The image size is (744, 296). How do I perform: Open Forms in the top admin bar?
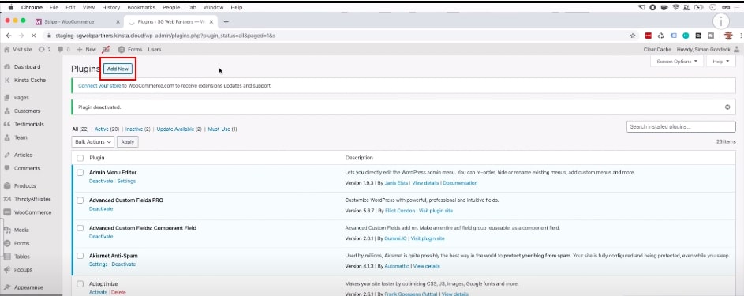point(130,49)
